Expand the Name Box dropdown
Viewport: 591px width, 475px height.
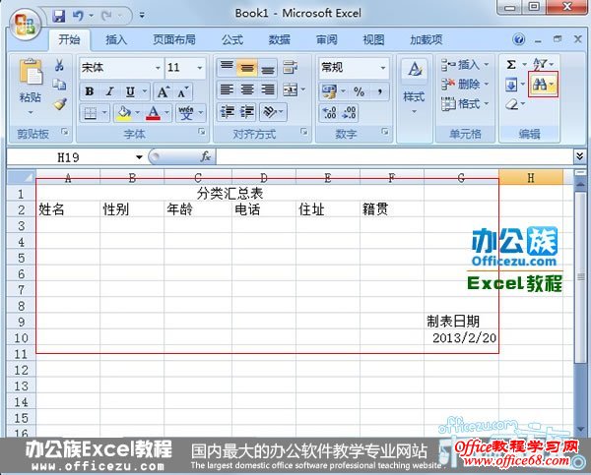tap(139, 157)
